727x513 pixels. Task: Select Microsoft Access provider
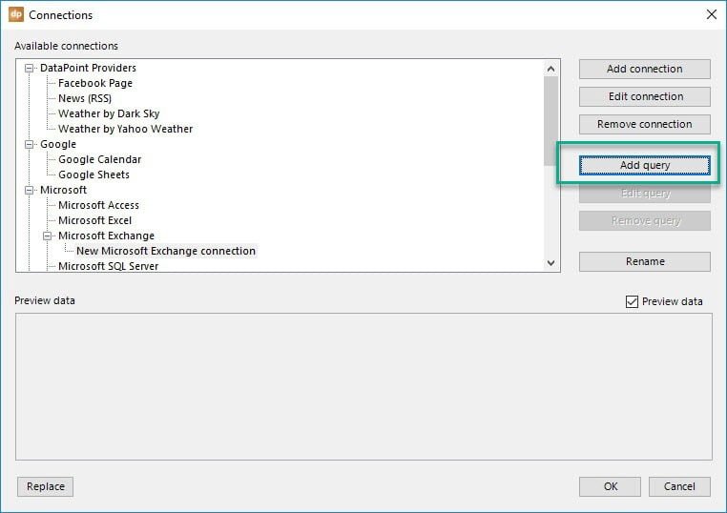[98, 205]
